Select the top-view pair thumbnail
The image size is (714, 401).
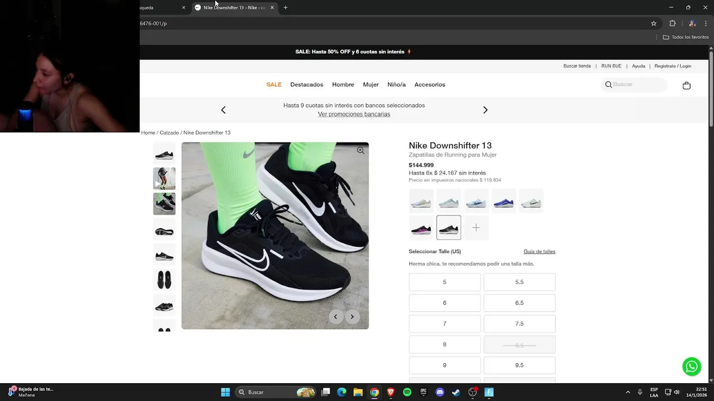pyautogui.click(x=164, y=280)
